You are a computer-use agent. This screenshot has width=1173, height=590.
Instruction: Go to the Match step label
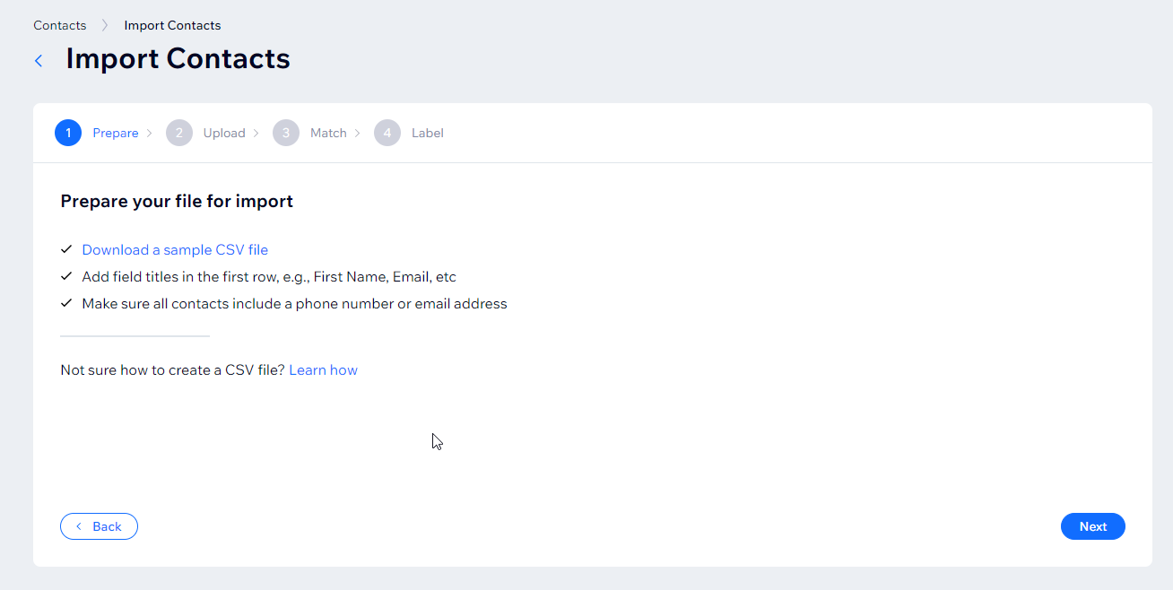tap(328, 133)
